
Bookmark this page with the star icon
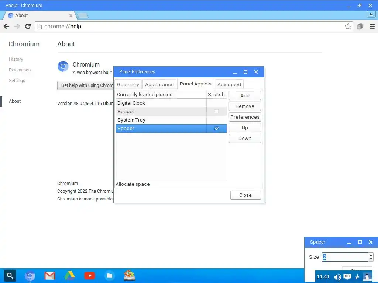(348, 26)
